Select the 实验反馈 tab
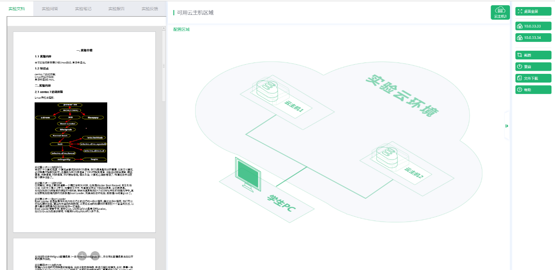Viewport: 555px width, 270px height. coord(150,8)
